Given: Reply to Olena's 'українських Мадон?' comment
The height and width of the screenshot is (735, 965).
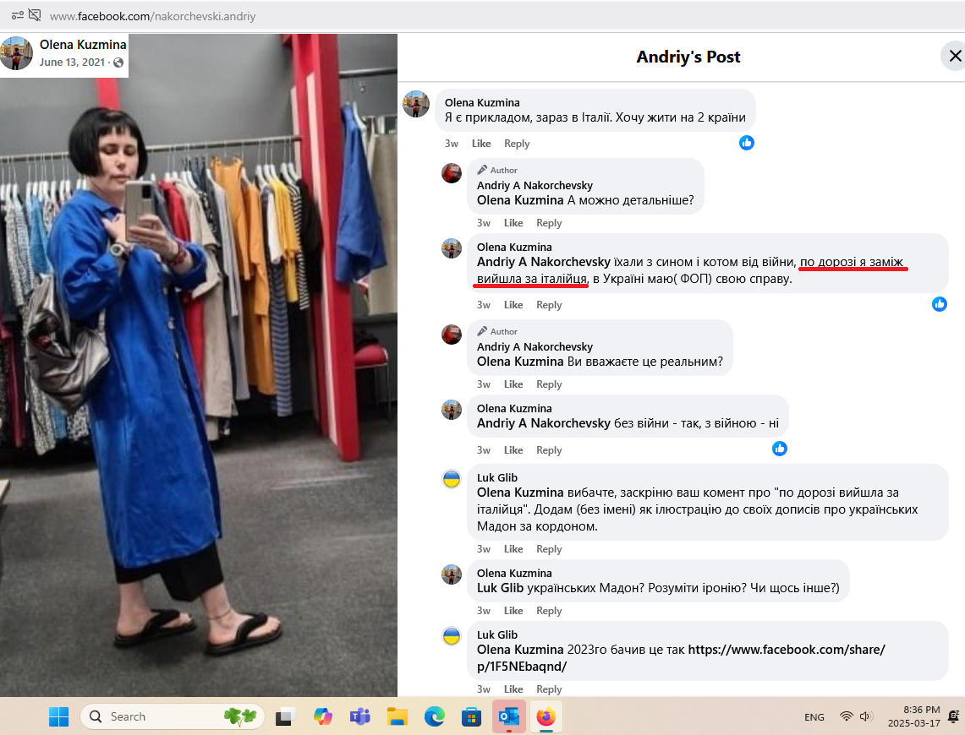Looking at the screenshot, I should [x=549, y=611].
